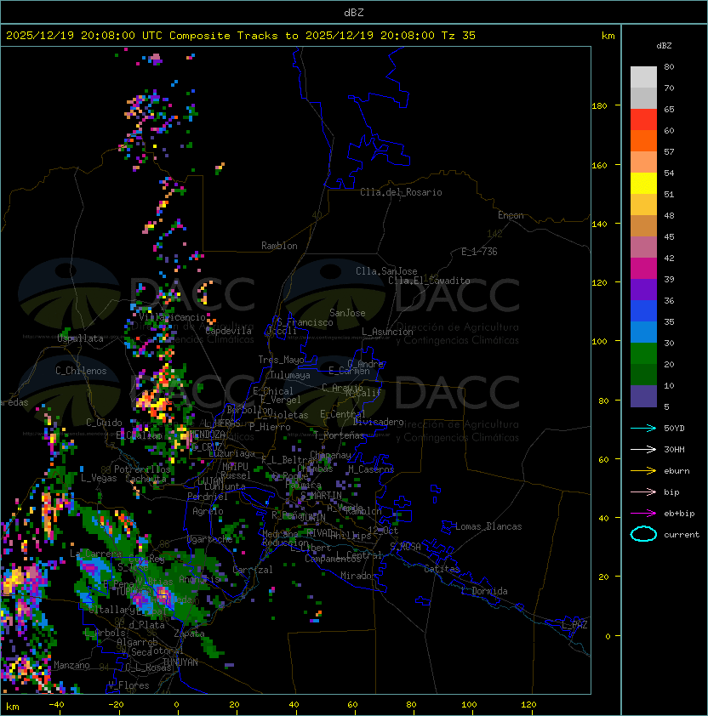
Task: Click the 'C_Chilenos' map label
Action: (81, 371)
